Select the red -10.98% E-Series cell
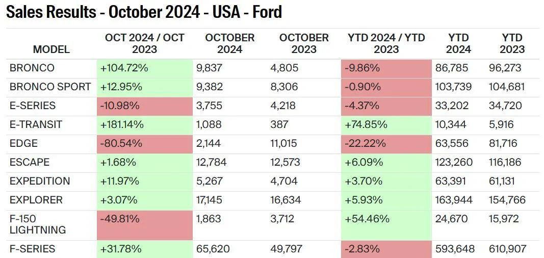The width and height of the screenshot is (544, 258). [144, 106]
